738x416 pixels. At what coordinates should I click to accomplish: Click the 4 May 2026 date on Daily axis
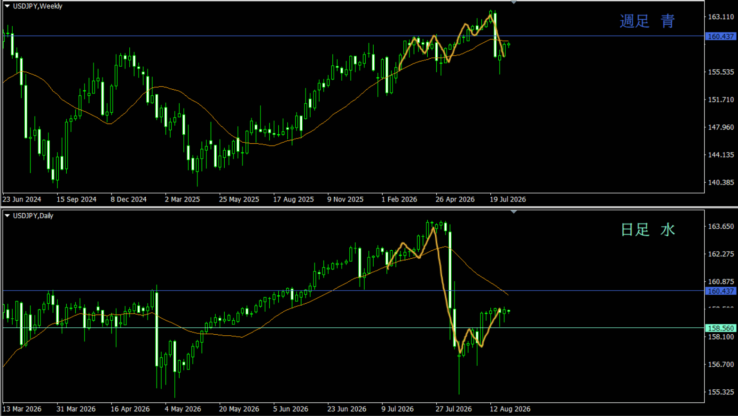tap(183, 409)
